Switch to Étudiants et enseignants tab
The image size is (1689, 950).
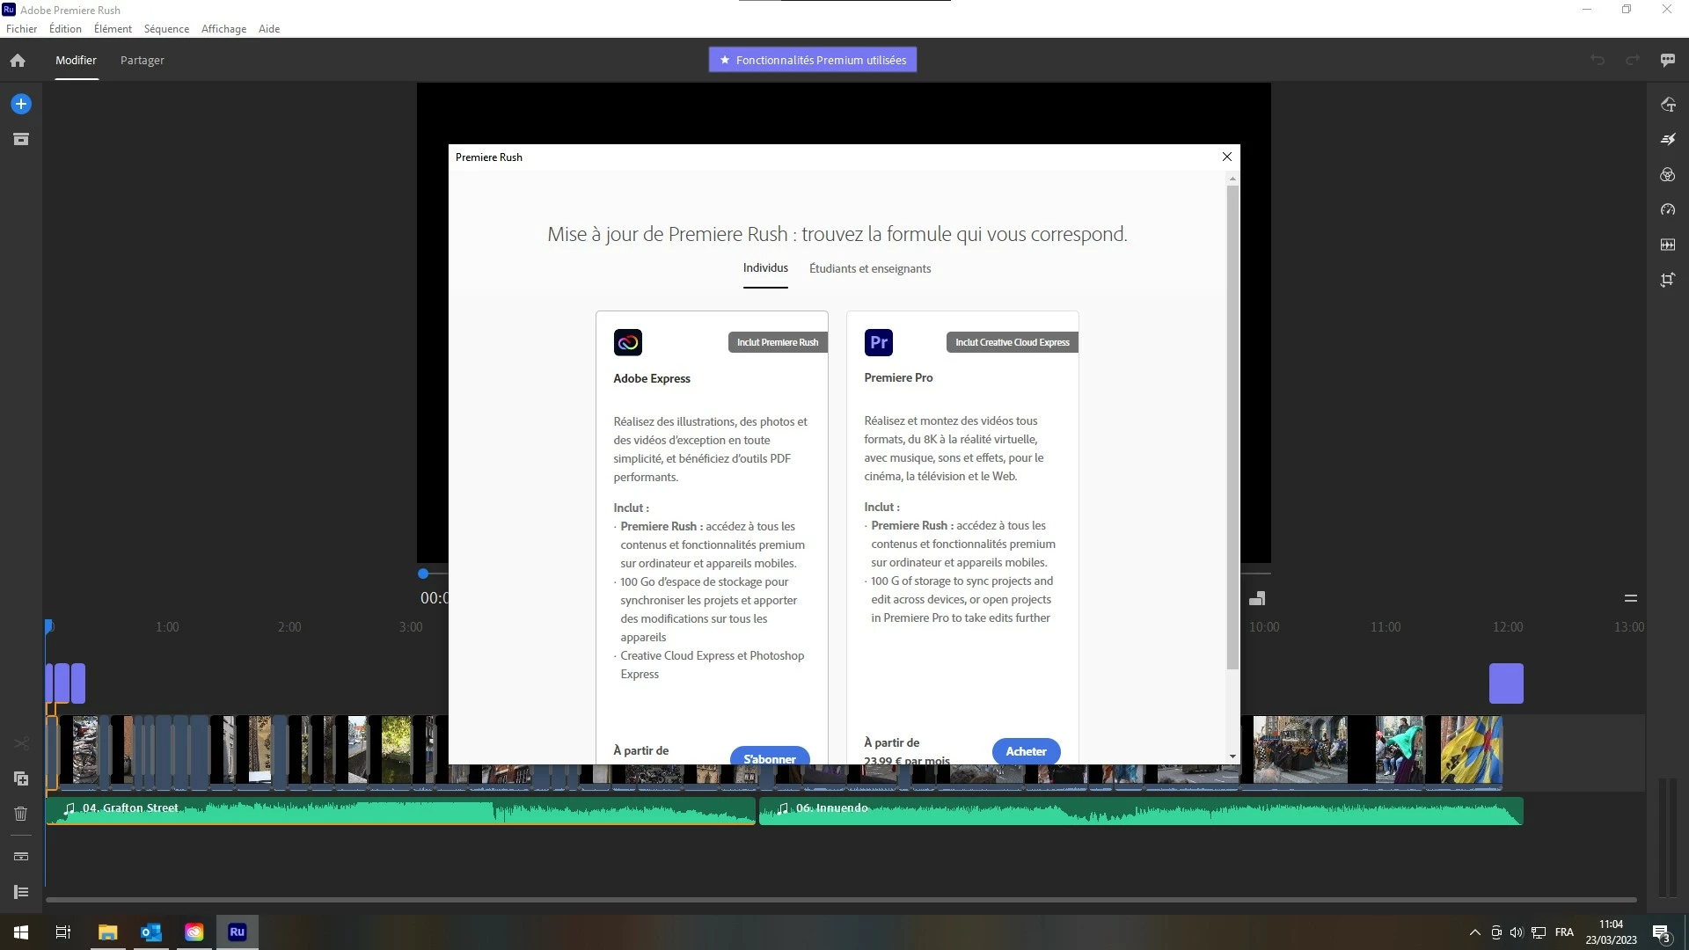(869, 268)
